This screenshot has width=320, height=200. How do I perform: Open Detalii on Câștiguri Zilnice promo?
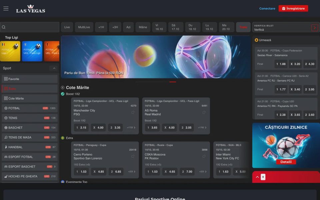pos(286,162)
